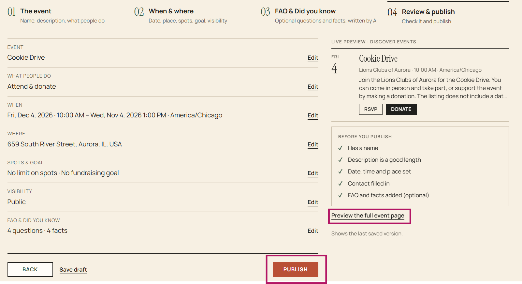This screenshot has height=284, width=522.
Task: Save the event as a draft
Action: (x=73, y=270)
